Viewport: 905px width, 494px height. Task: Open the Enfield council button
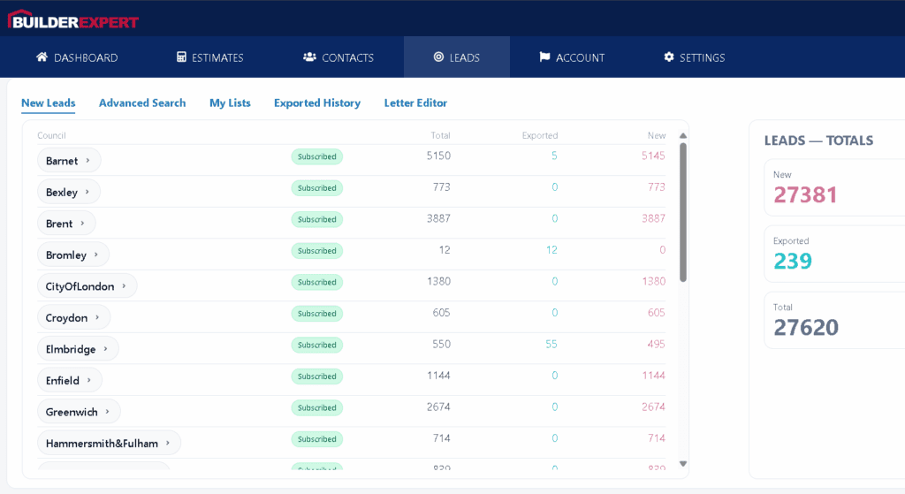(x=70, y=380)
